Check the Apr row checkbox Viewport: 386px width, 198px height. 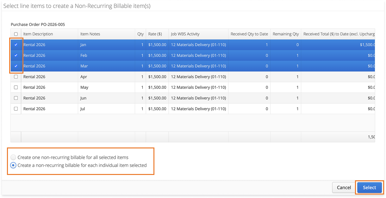coord(16,77)
